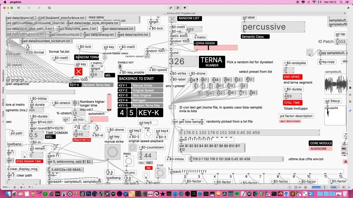The image size is (353, 198).
Task: Click the original-speed-playback bang
Action: click(x=132, y=147)
